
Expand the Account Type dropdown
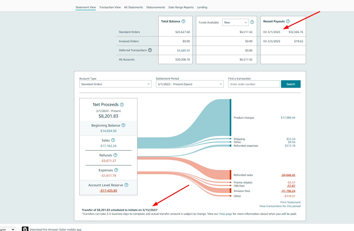point(115,84)
